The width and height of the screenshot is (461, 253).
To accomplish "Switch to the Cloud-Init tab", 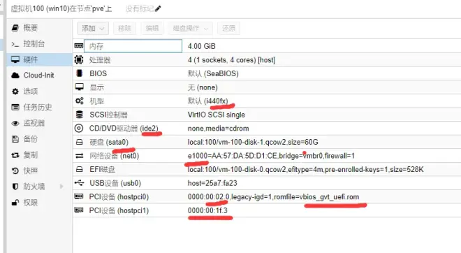I will pyautogui.click(x=39, y=75).
